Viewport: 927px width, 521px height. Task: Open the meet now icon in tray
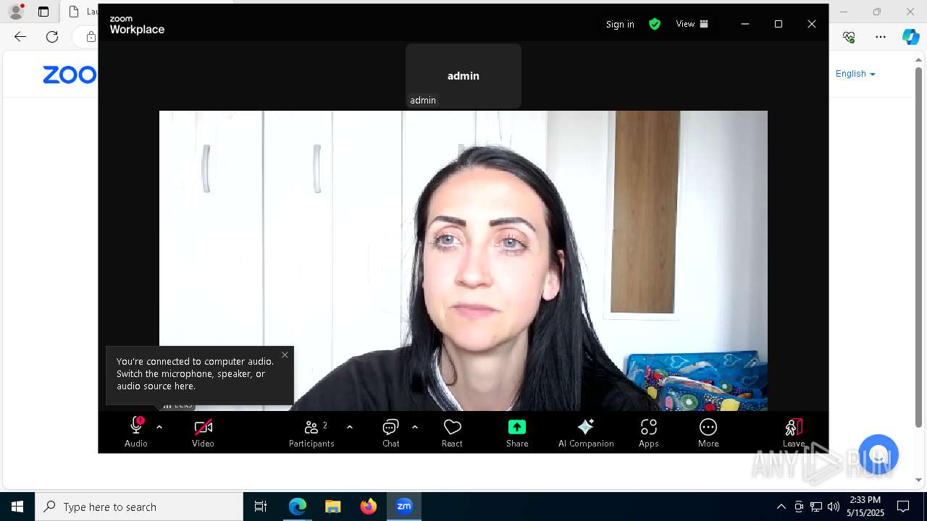(799, 507)
